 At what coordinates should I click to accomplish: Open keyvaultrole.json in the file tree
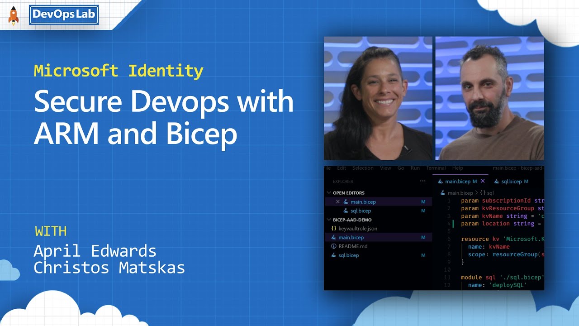(357, 229)
